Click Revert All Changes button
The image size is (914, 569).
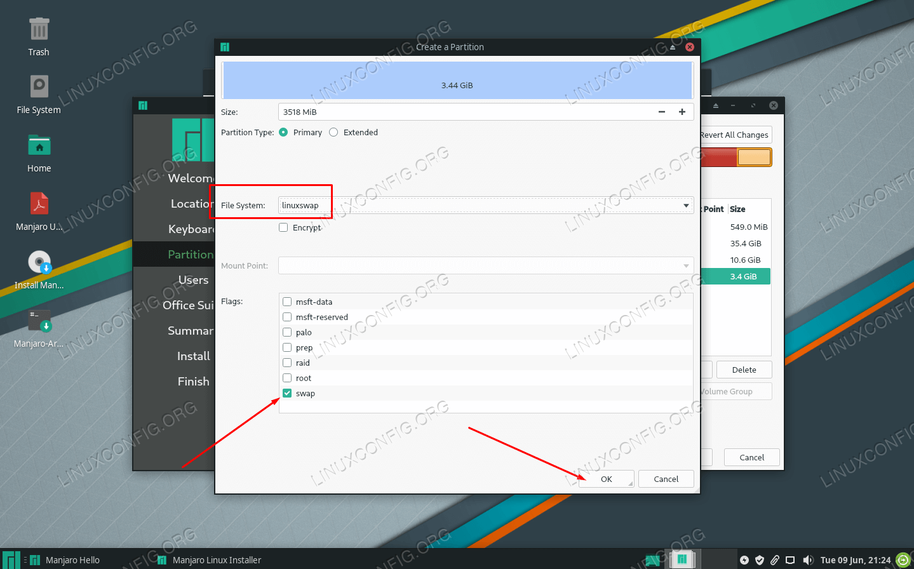(x=736, y=135)
